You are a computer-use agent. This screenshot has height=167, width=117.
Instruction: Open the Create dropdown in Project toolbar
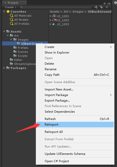pyautogui.click(x=10, y=7)
